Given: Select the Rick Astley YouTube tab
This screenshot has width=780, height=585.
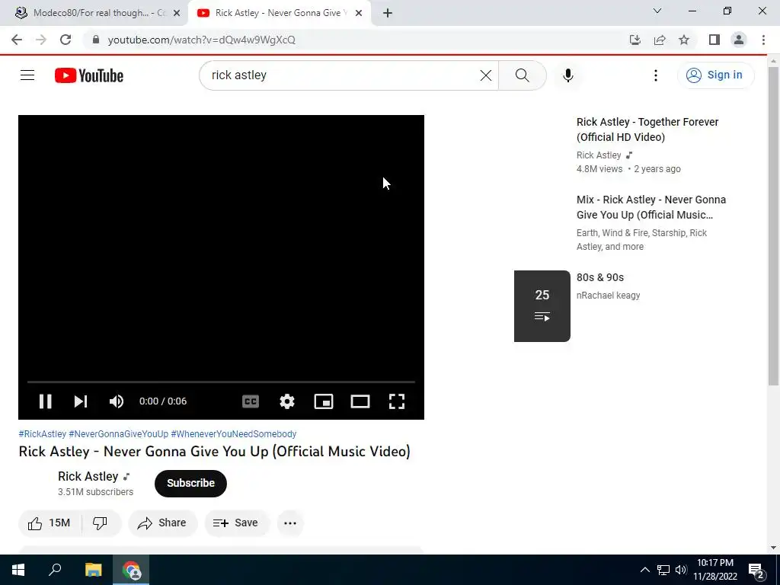Looking at the screenshot, I should pyautogui.click(x=279, y=13).
